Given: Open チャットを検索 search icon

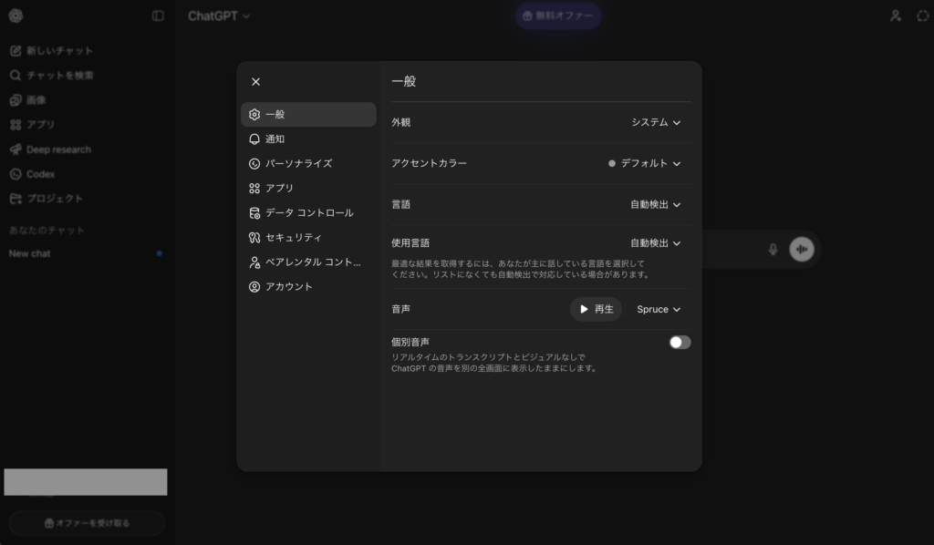Looking at the screenshot, I should (x=16, y=76).
